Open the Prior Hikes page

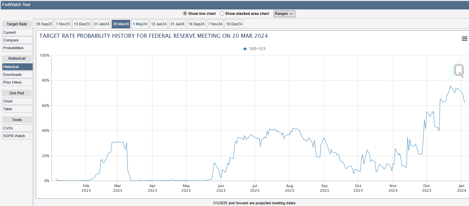(x=17, y=82)
